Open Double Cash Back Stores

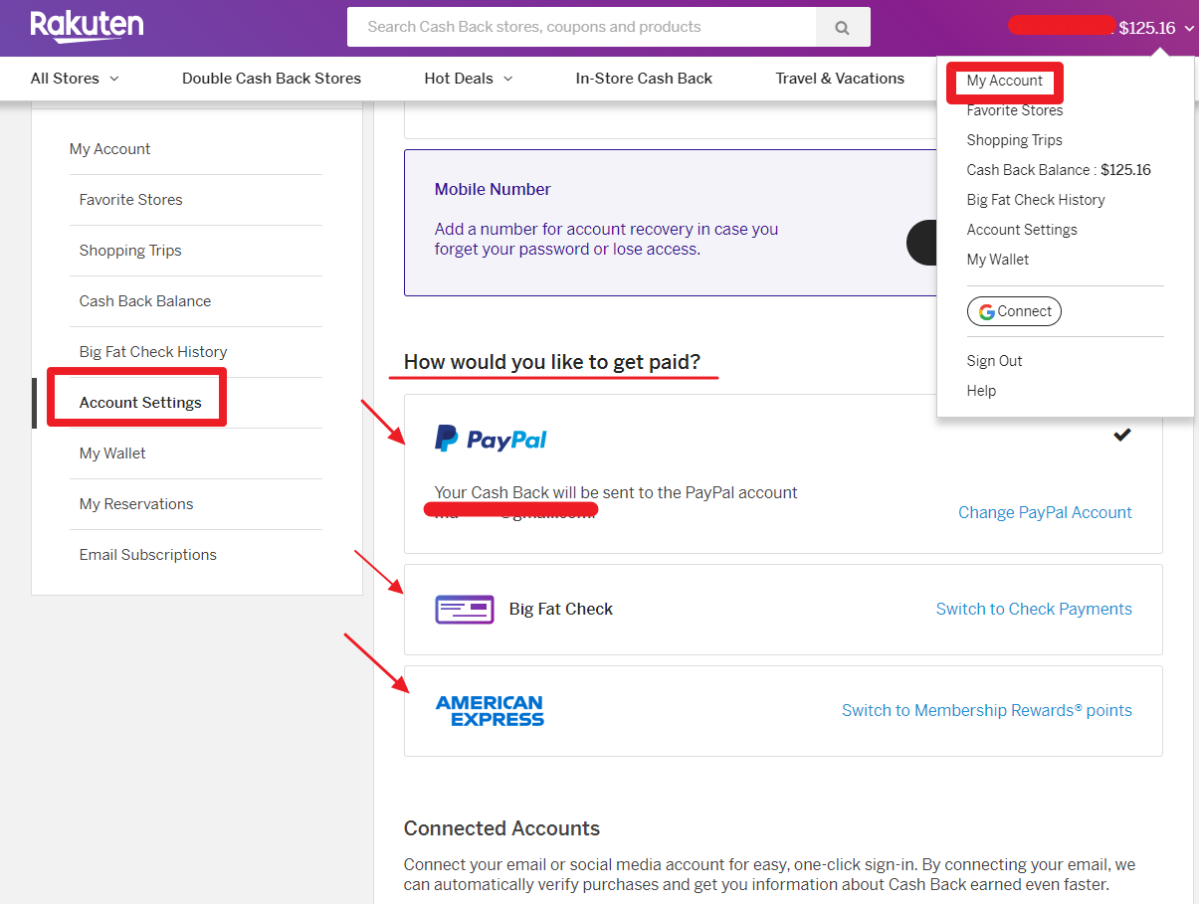pyautogui.click(x=272, y=79)
